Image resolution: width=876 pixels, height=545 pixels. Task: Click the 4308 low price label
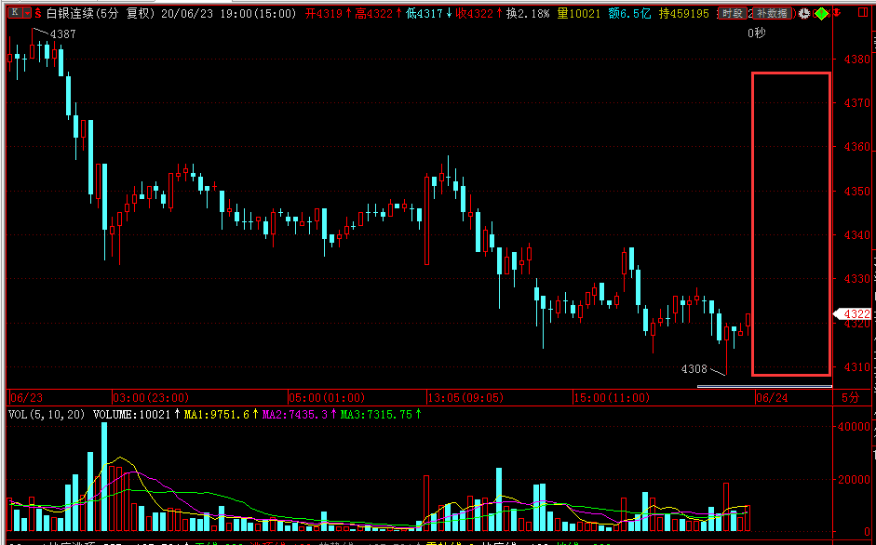click(694, 369)
